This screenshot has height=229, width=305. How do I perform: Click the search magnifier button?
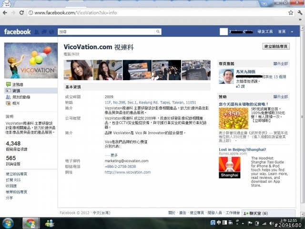158,31
